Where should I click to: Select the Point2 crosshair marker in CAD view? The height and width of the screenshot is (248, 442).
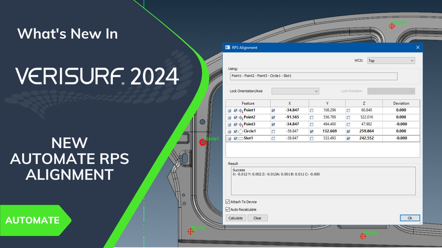click(x=392, y=26)
